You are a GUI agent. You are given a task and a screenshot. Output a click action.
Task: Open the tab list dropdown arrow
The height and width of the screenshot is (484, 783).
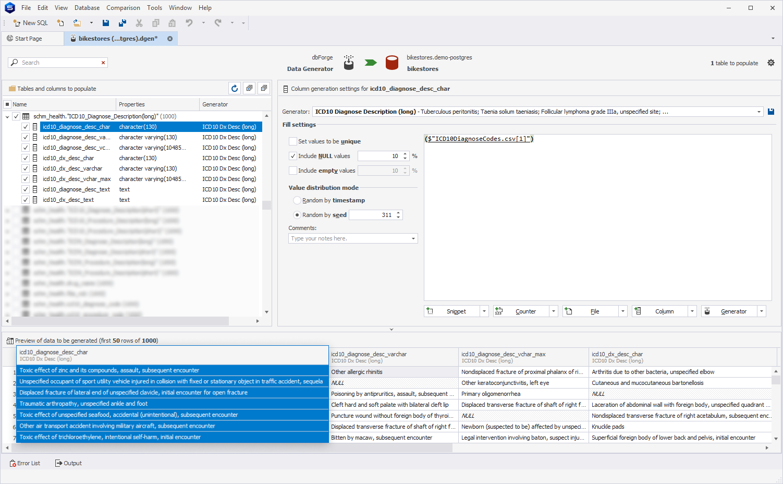[x=773, y=39]
